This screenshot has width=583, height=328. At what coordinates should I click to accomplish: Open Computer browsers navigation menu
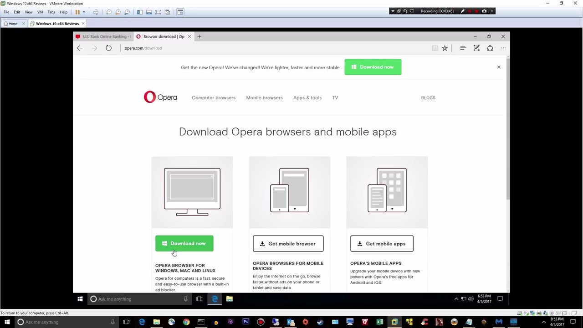(x=214, y=97)
